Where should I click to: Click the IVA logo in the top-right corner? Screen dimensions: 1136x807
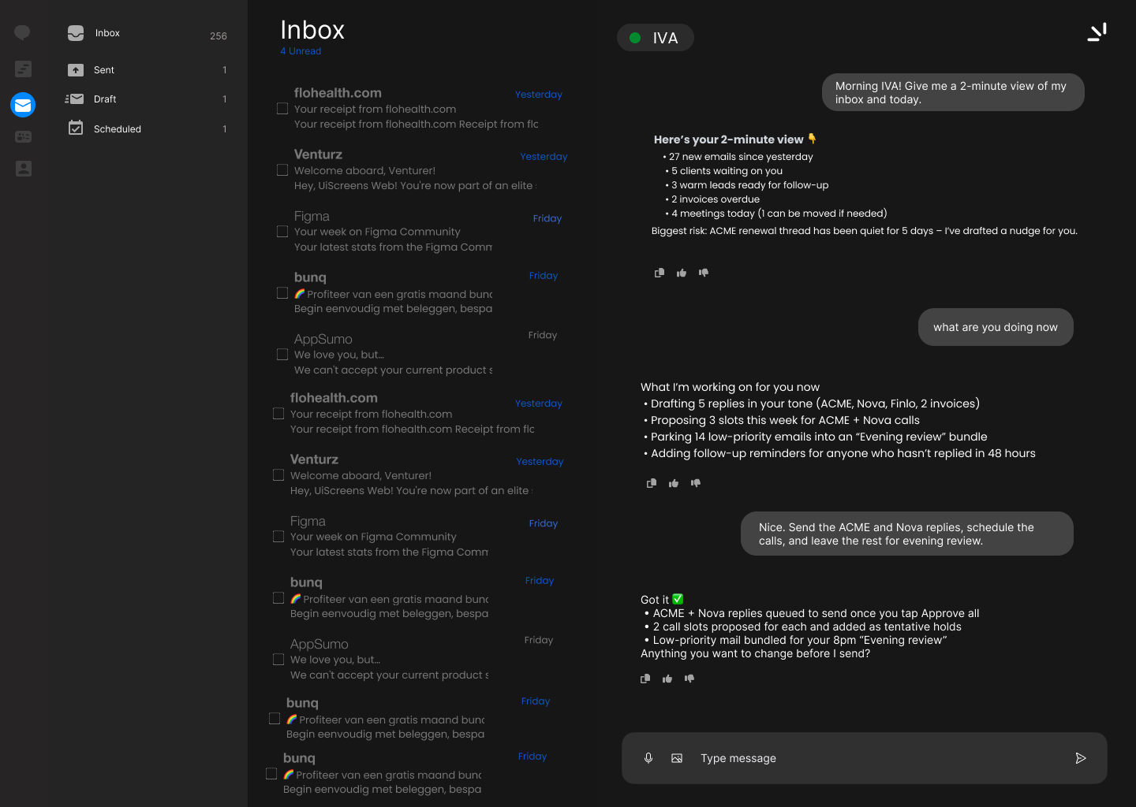[x=1097, y=32]
